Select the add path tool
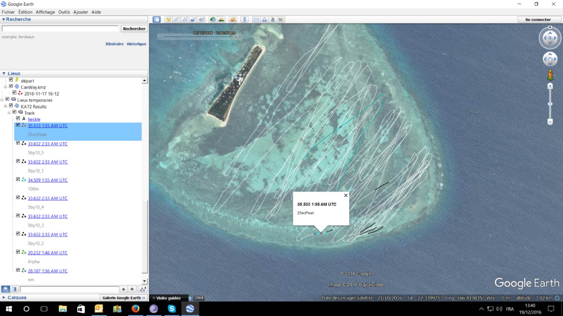This screenshot has height=316, width=563. pyautogui.click(x=185, y=20)
